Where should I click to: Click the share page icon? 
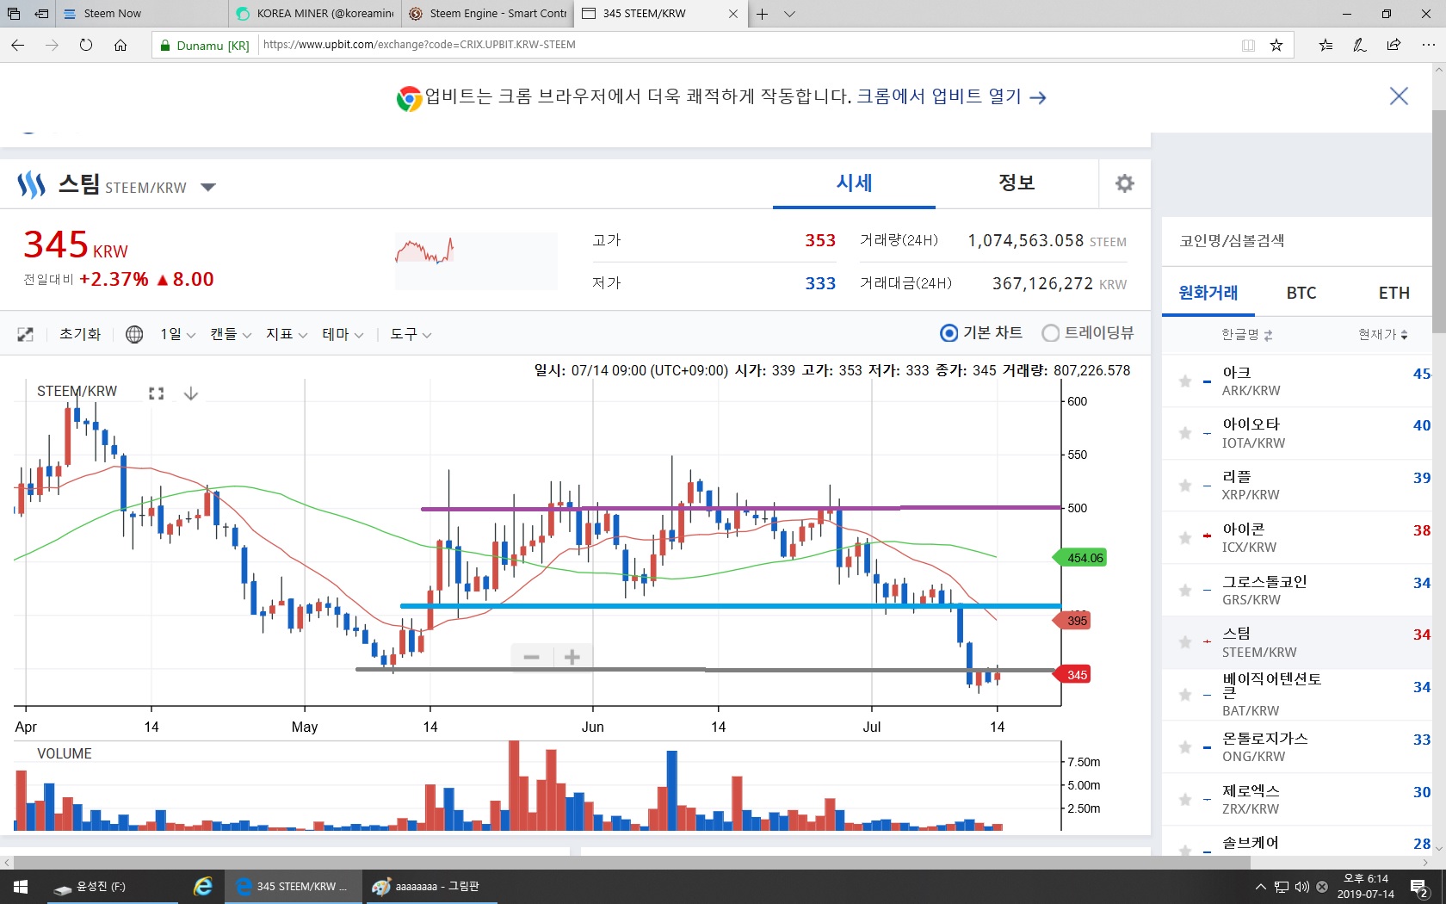1393,45
